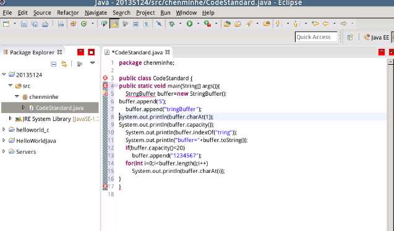Click the editor vertical scrollbar up arrow

(x=390, y=62)
